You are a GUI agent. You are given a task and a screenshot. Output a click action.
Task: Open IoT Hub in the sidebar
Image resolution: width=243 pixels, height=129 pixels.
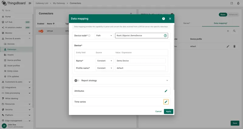[16, 22]
